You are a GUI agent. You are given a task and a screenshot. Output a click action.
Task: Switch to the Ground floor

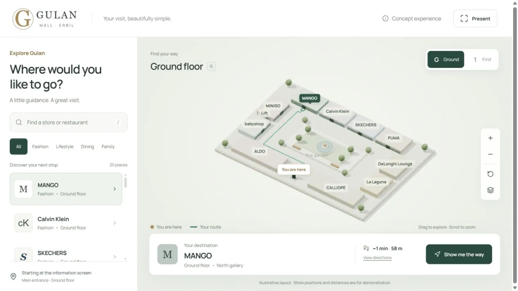pos(446,60)
